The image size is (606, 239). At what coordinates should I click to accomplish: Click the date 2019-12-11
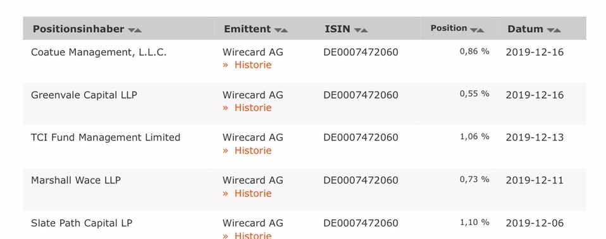point(535,180)
